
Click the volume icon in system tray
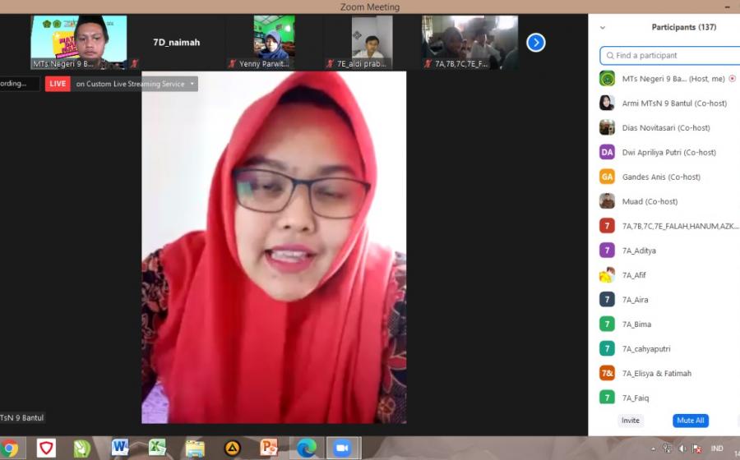click(x=682, y=448)
